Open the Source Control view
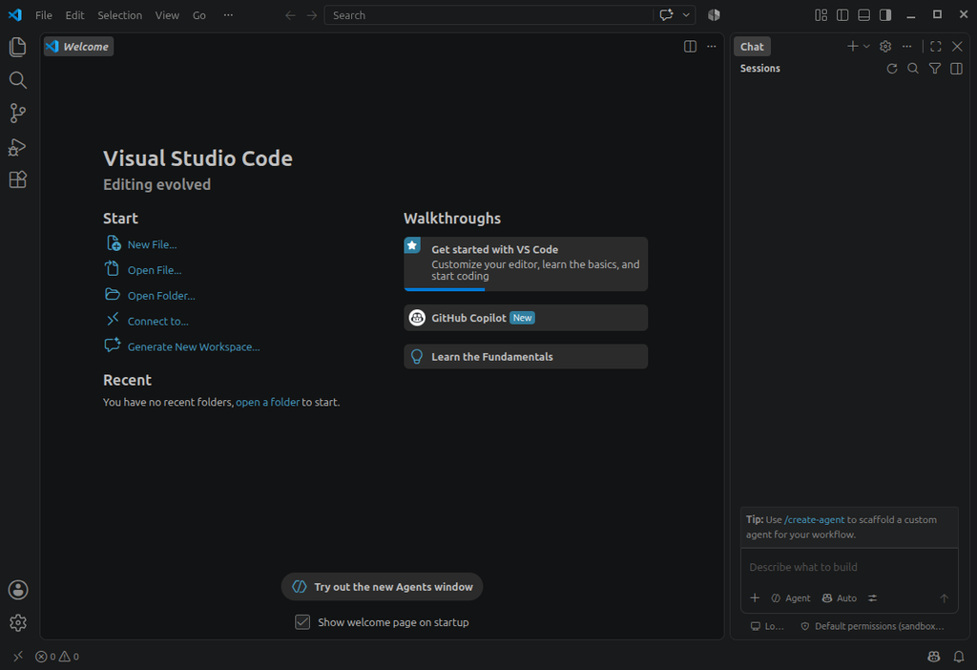The image size is (977, 670). (x=17, y=113)
